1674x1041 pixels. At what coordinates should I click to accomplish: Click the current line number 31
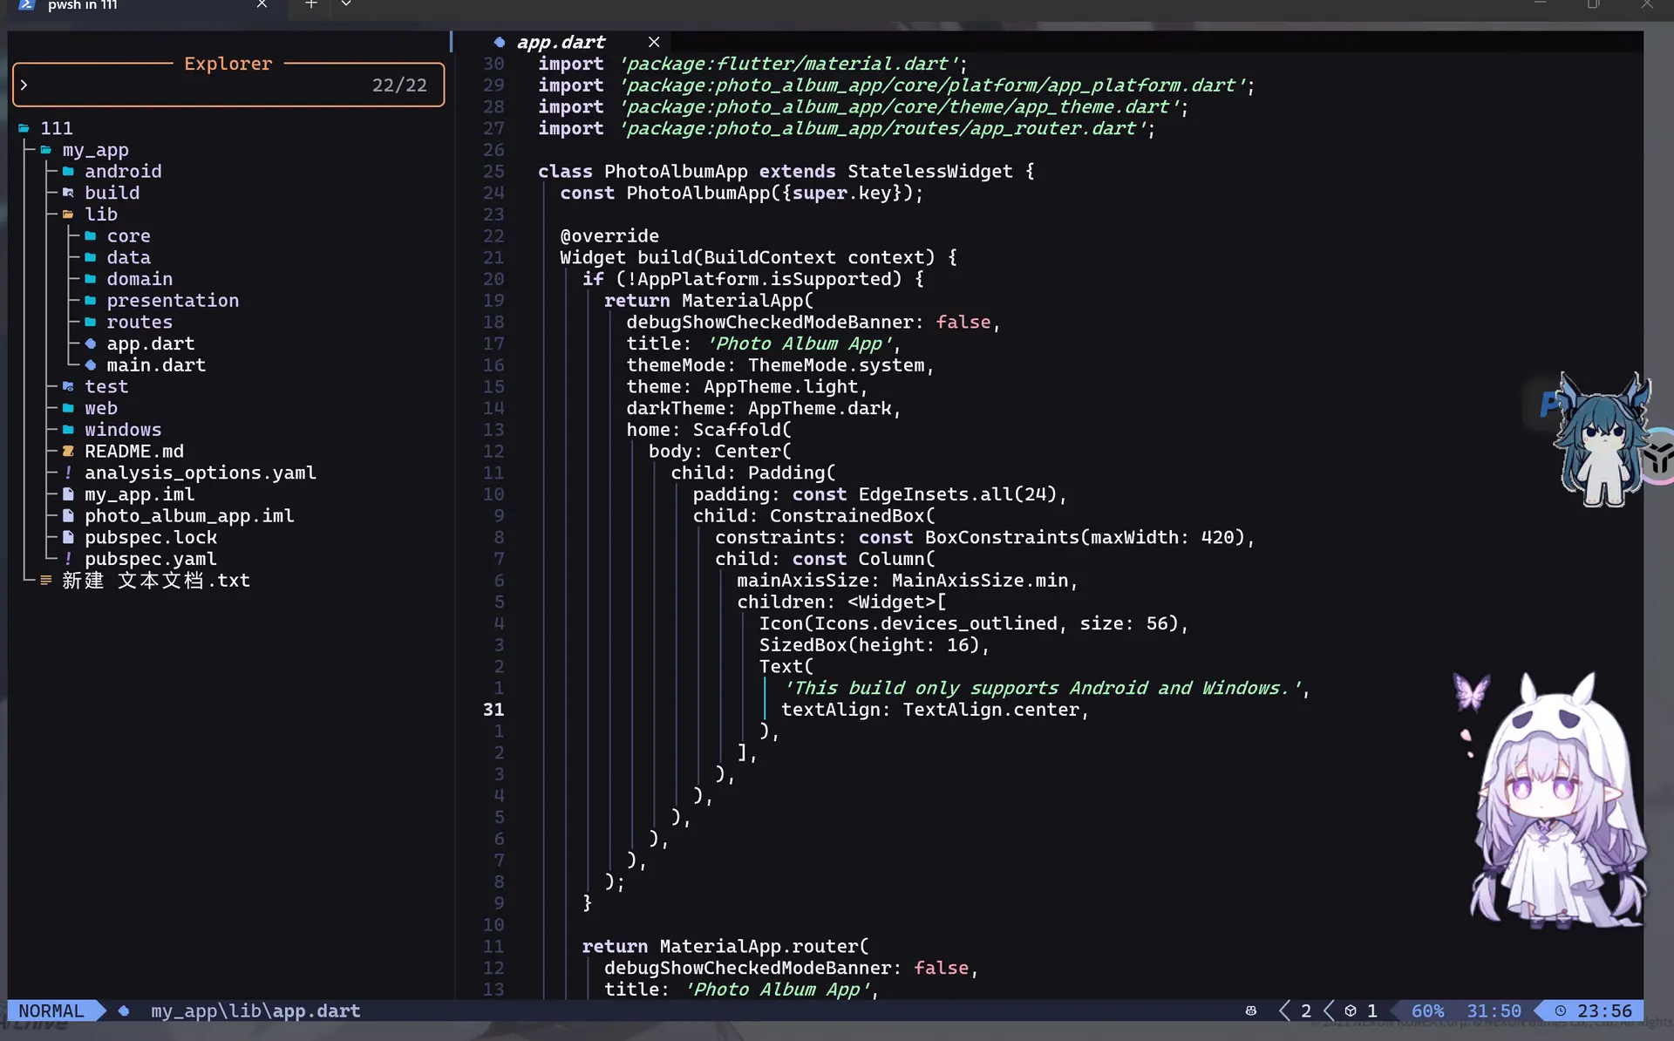493,710
